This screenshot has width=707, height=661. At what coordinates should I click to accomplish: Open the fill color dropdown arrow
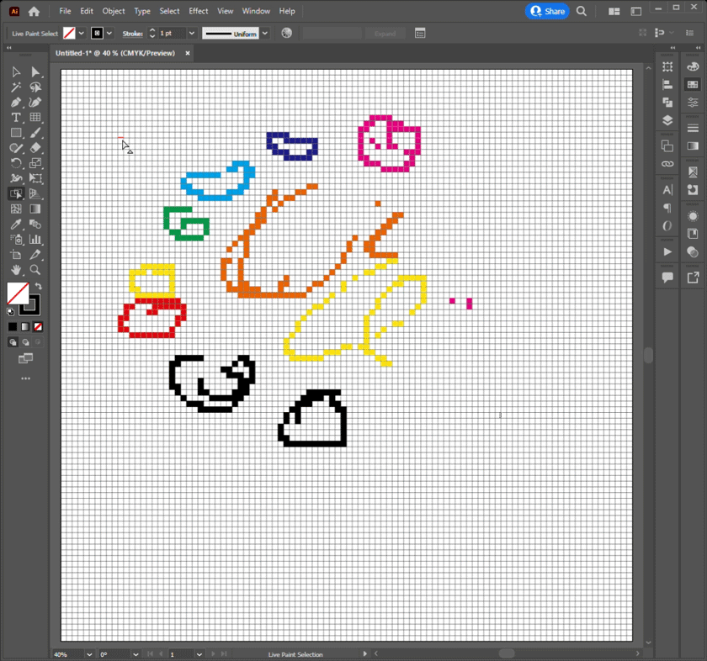(x=81, y=34)
